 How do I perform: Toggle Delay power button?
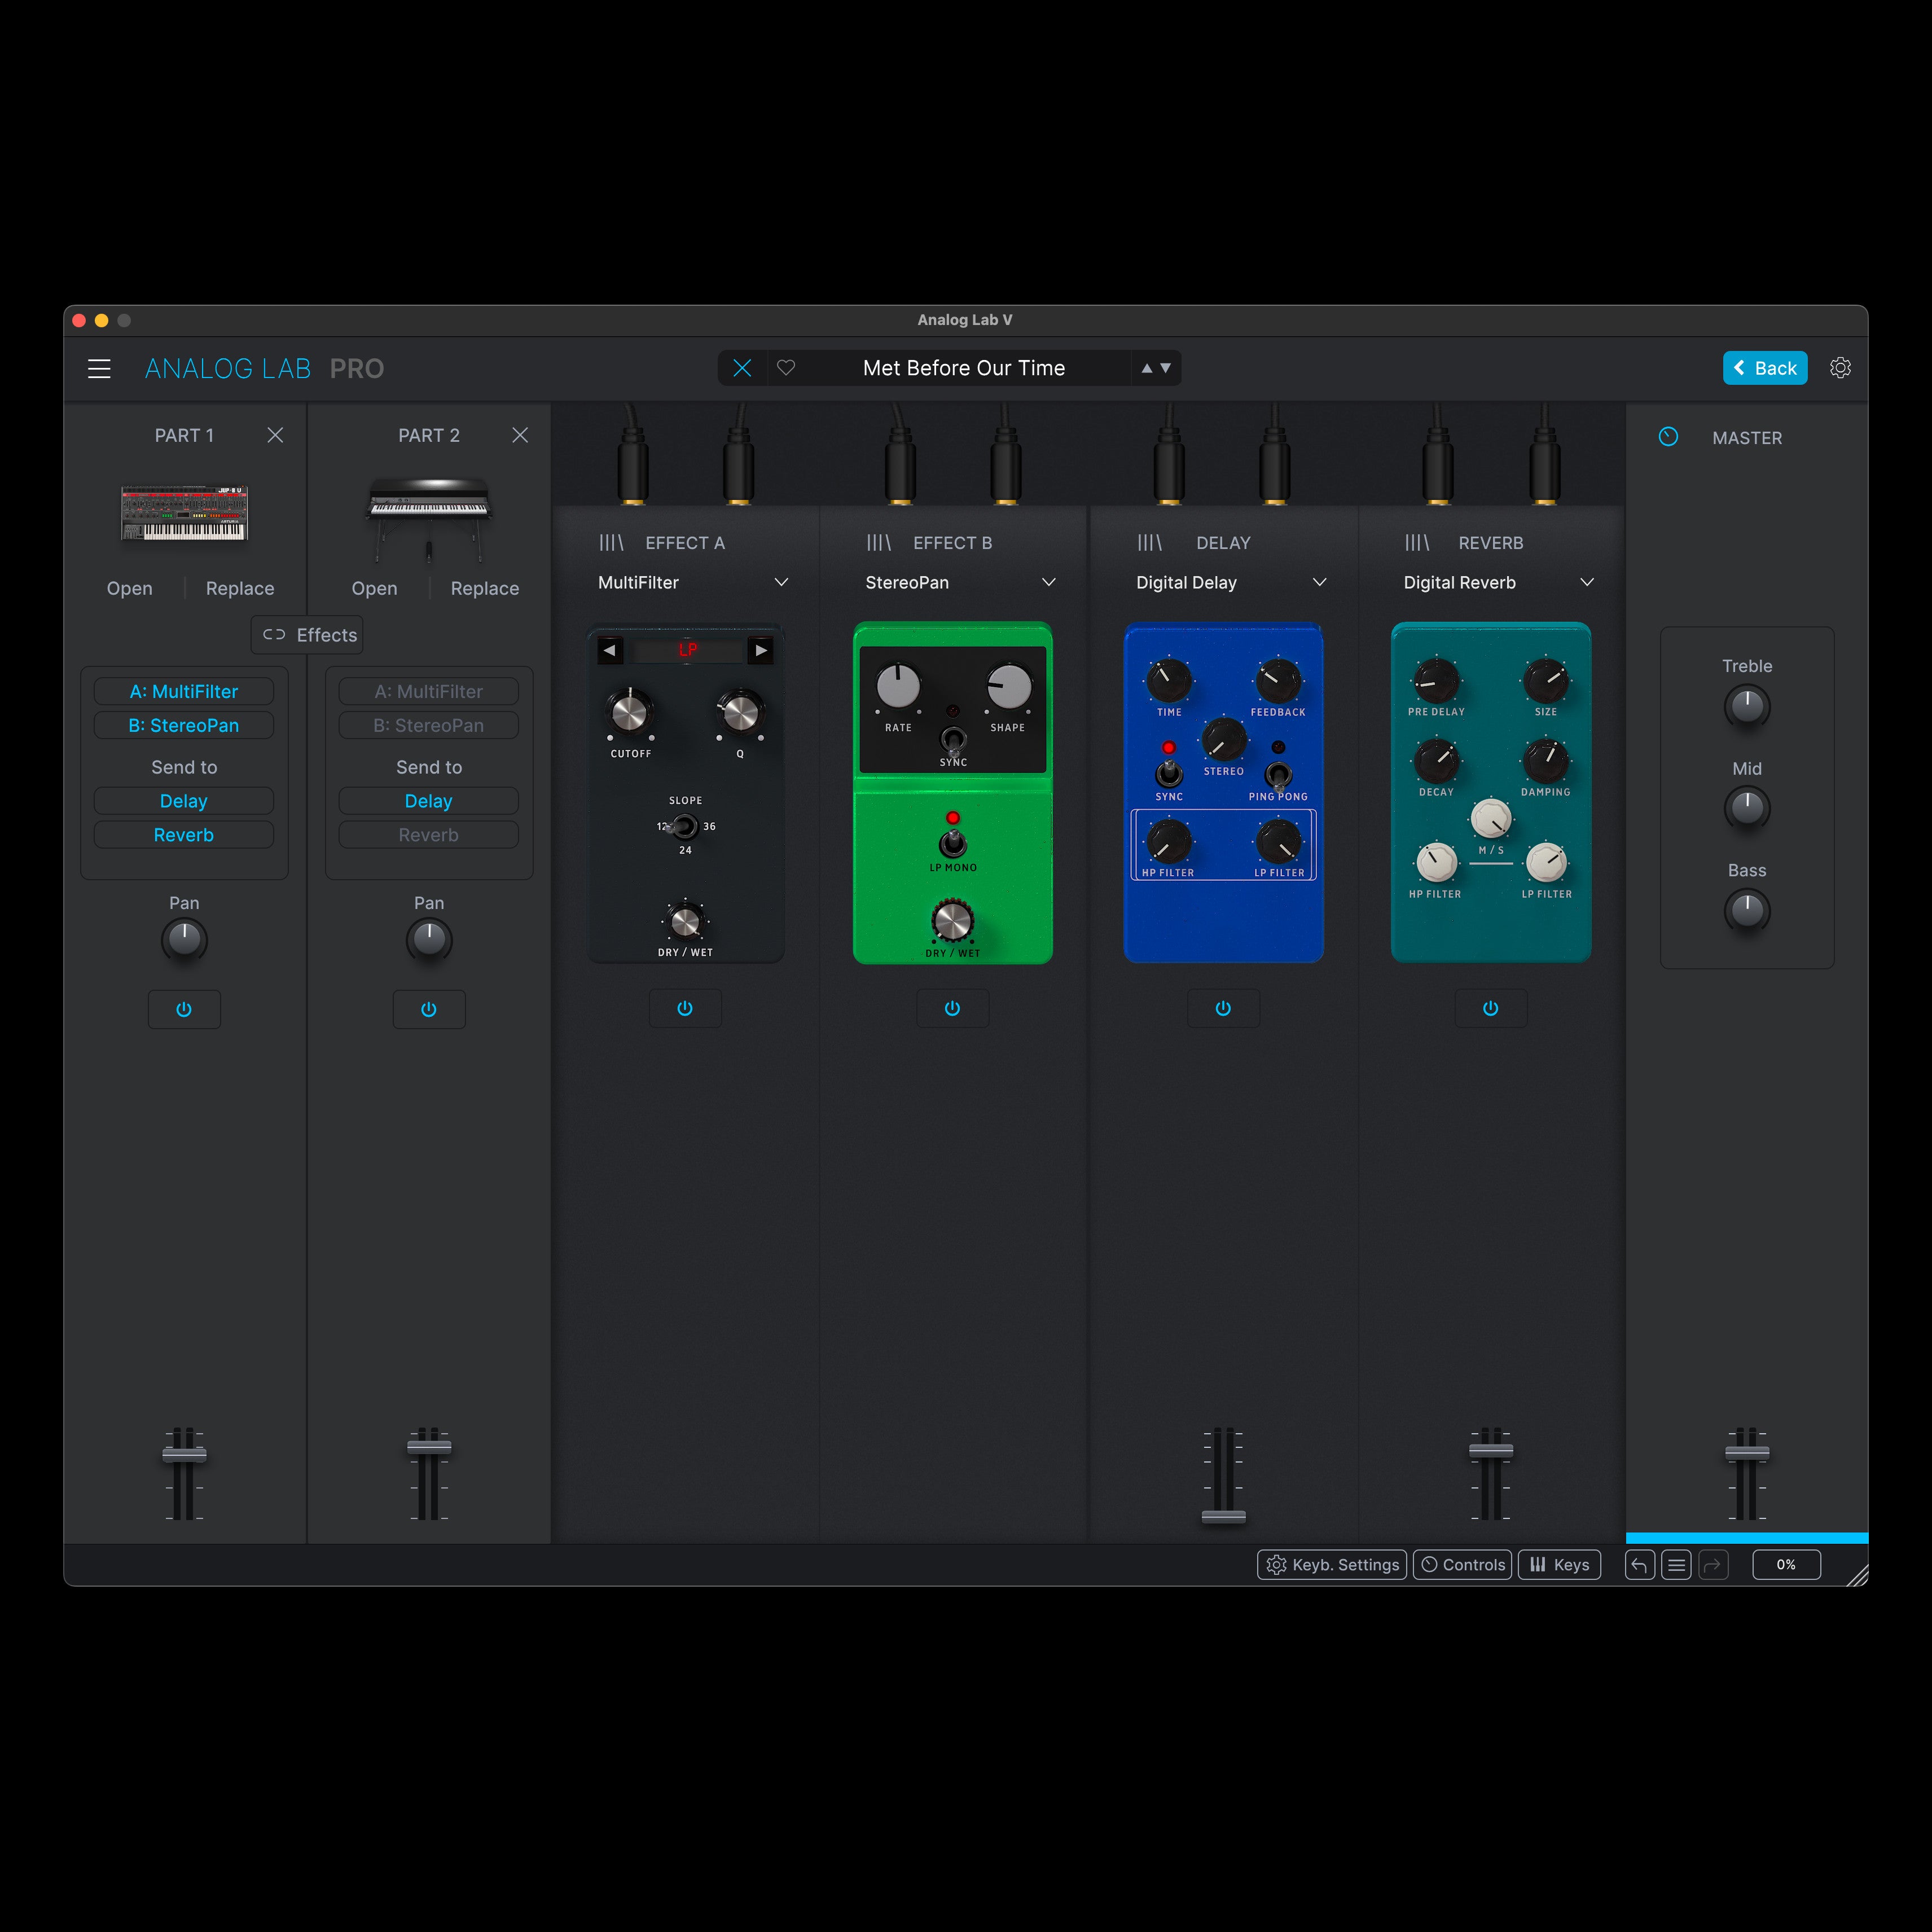coord(1223,1008)
